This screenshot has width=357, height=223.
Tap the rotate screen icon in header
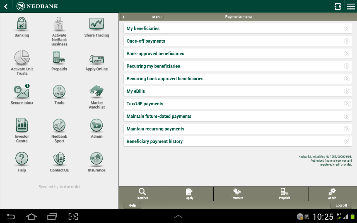[338, 6]
